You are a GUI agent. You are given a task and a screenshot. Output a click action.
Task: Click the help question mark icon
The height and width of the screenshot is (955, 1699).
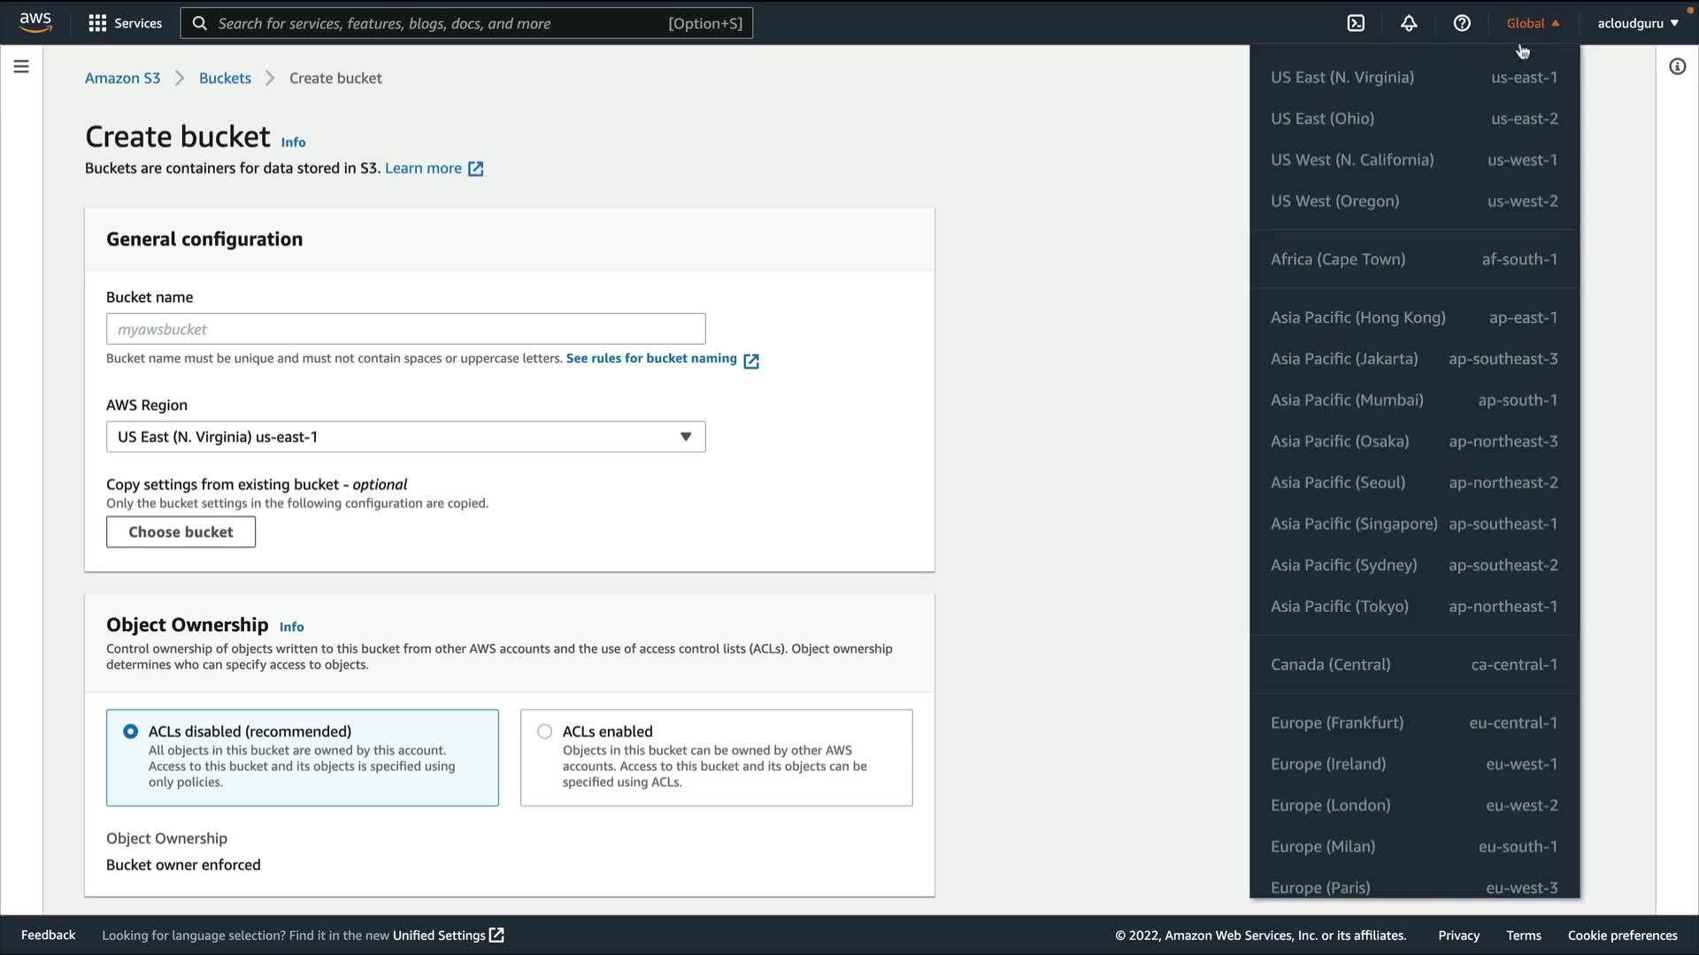[x=1462, y=23]
